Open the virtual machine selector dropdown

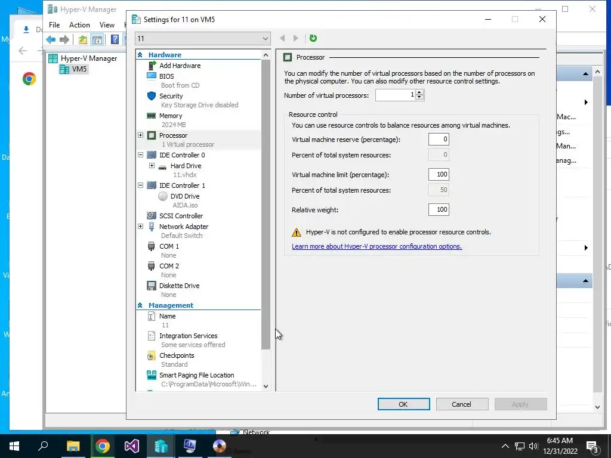[x=203, y=39]
